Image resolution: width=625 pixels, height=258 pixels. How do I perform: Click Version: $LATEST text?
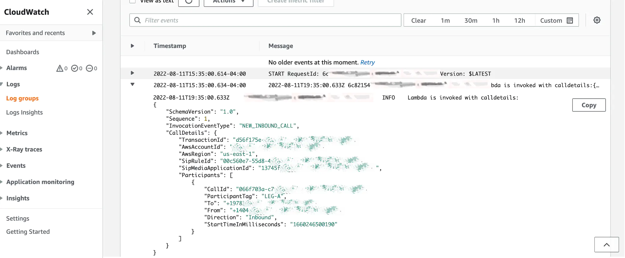click(x=465, y=74)
